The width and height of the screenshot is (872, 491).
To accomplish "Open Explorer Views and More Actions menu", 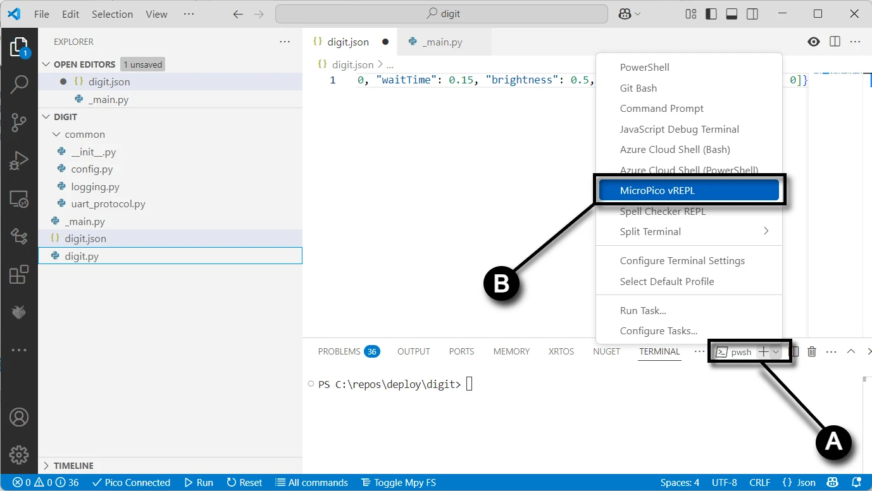I will point(285,42).
